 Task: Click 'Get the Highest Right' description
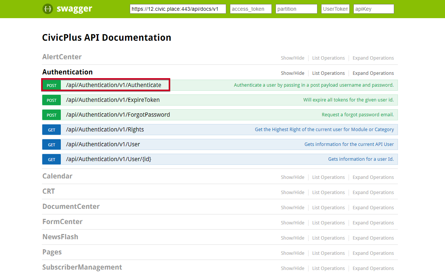click(x=324, y=130)
